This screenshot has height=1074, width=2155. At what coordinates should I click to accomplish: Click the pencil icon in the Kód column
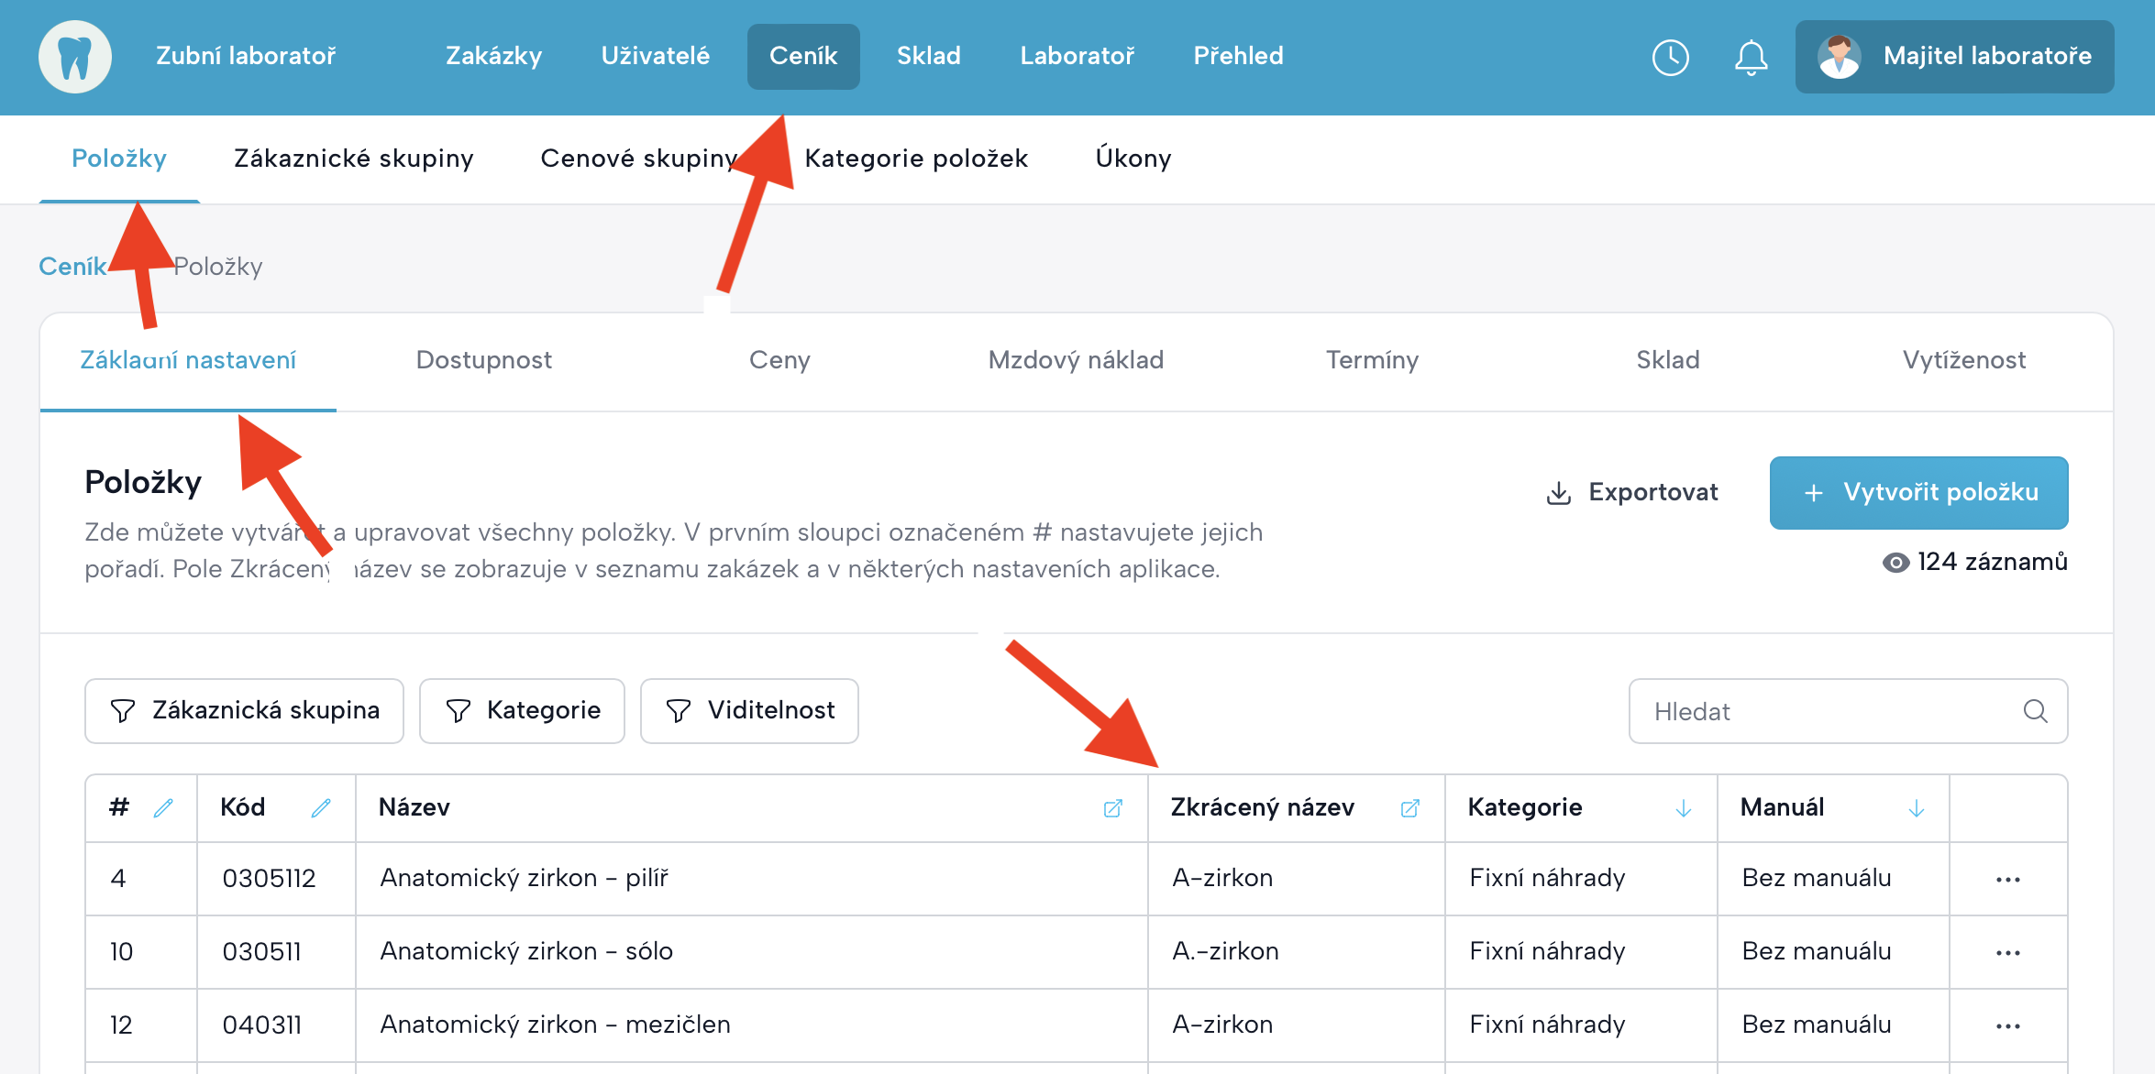[x=321, y=808]
